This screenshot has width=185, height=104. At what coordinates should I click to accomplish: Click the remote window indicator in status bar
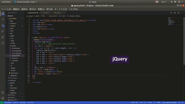[x=2, y=103]
